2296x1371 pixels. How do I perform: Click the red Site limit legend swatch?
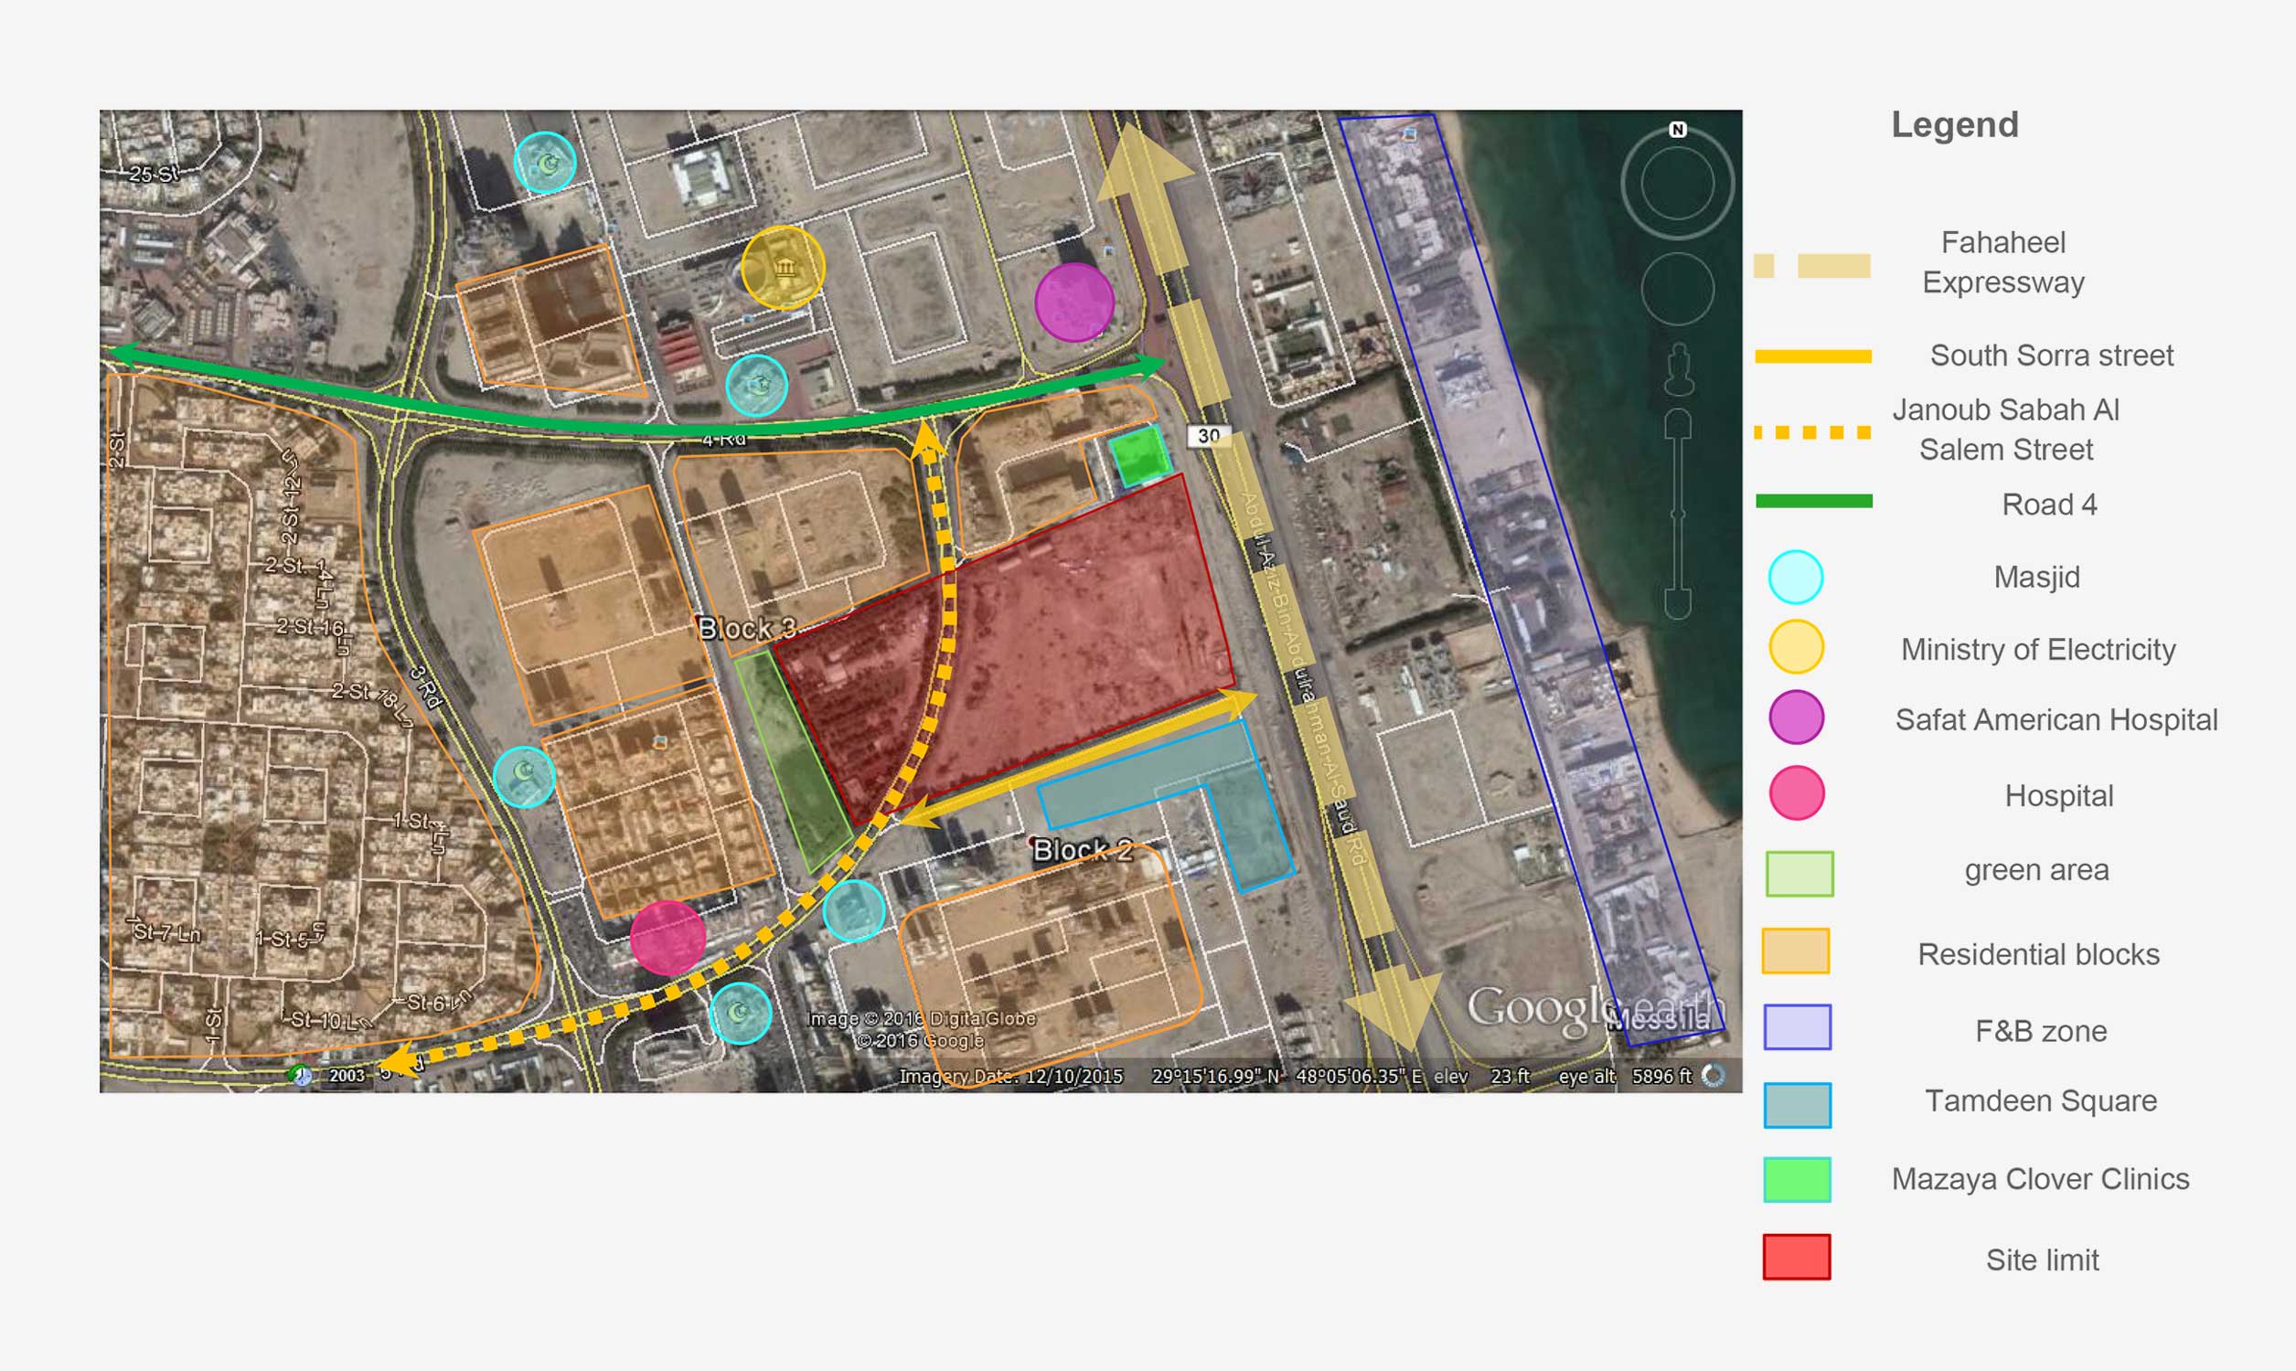pos(1796,1257)
